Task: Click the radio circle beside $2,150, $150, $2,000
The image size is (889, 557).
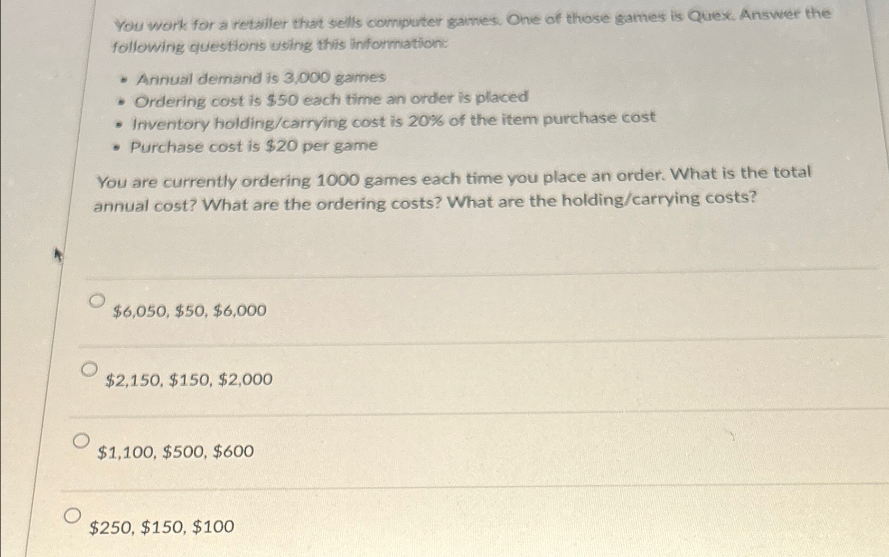Action: (90, 368)
